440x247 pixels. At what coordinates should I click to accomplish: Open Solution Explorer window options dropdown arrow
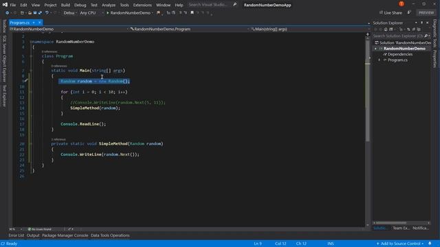click(x=416, y=23)
